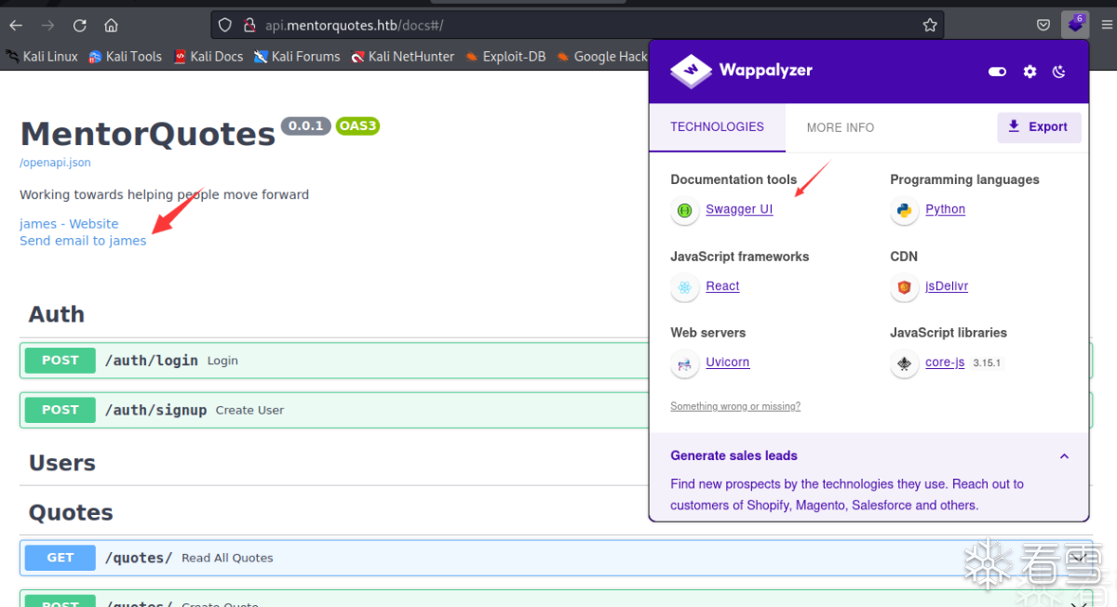Image resolution: width=1117 pixels, height=607 pixels.
Task: Open the Kali NetHunter bookmark
Action: click(x=404, y=57)
